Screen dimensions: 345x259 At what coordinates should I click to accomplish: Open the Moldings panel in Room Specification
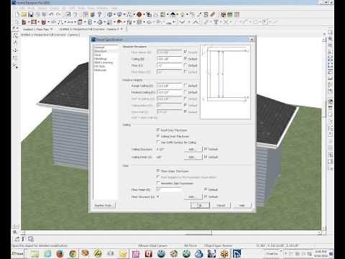(x=100, y=59)
